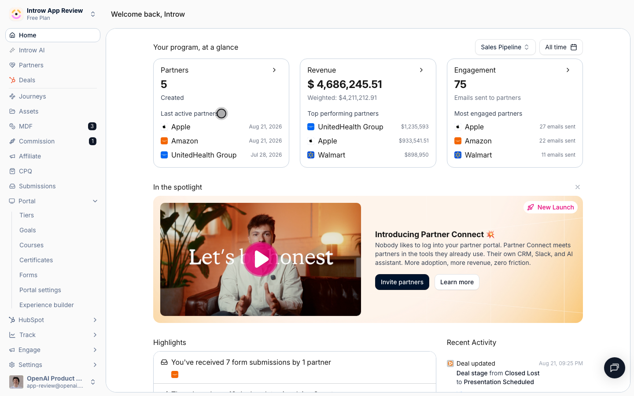Click the Partner Connect video thumbnail
This screenshot has width=634, height=396.
pyautogui.click(x=261, y=259)
